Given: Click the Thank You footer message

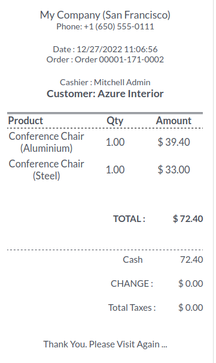Looking at the screenshot, I should (105, 344).
